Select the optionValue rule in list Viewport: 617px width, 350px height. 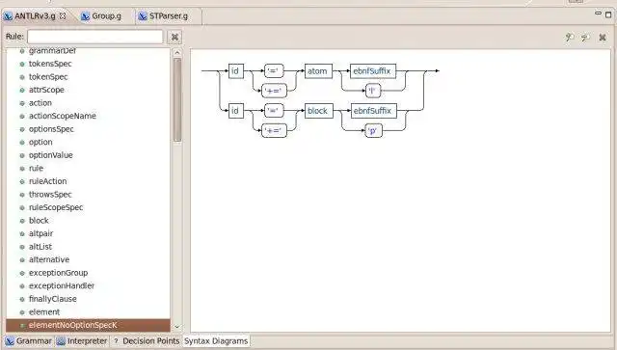coord(51,155)
